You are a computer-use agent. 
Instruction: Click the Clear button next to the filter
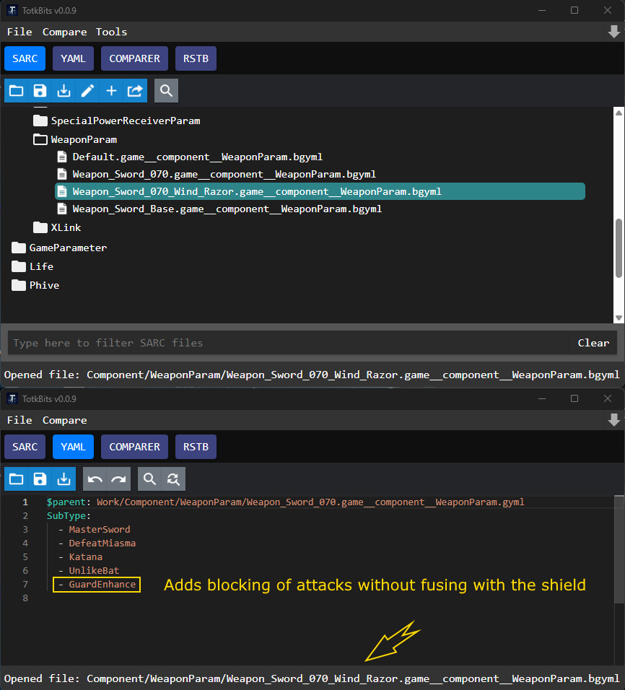pos(593,343)
